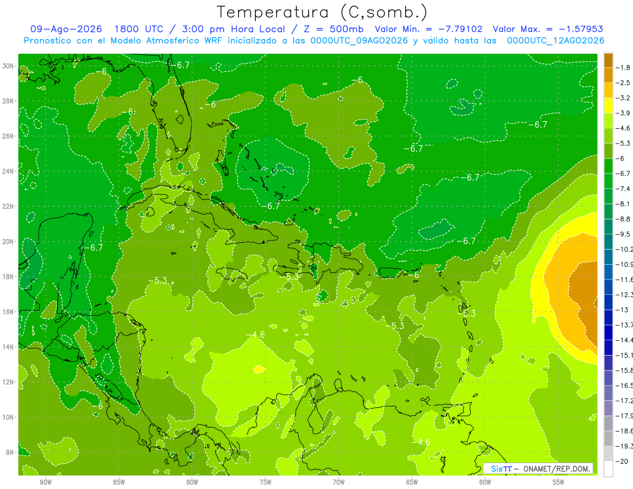Click the legend band between -8.8 and -9.5

pyautogui.click(x=608, y=227)
